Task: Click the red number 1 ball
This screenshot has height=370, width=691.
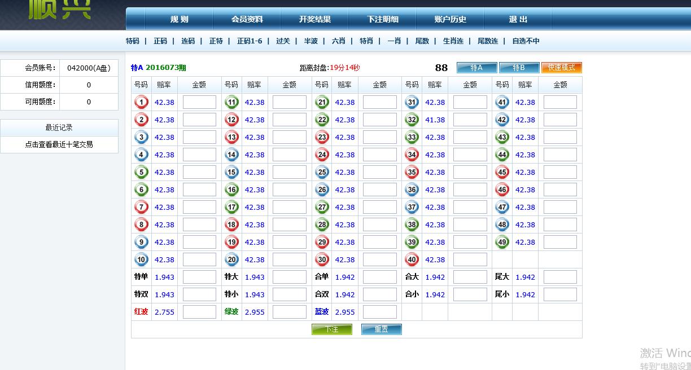Action: pos(141,103)
